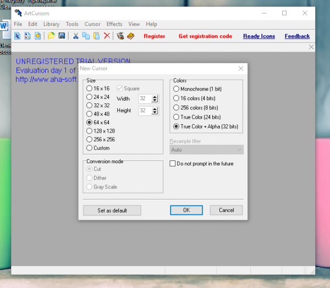Select the 48 x 48 size option
This screenshot has width=330, height=288.
coord(98,114)
